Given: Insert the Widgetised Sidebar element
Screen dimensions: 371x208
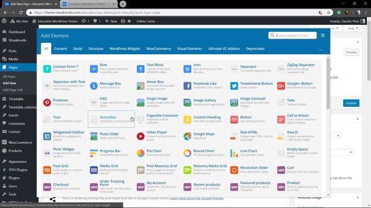Looking at the screenshot, I should [64, 136].
